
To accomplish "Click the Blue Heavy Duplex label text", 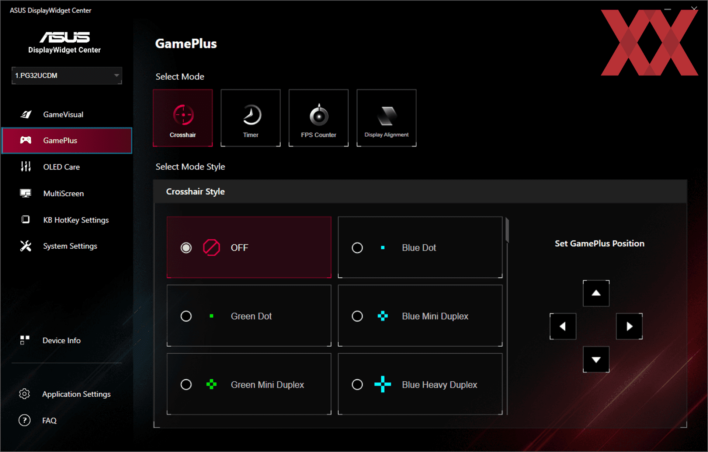I will [x=440, y=385].
